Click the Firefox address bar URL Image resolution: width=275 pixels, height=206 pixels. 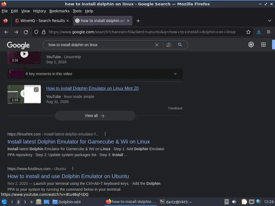click(142, 32)
